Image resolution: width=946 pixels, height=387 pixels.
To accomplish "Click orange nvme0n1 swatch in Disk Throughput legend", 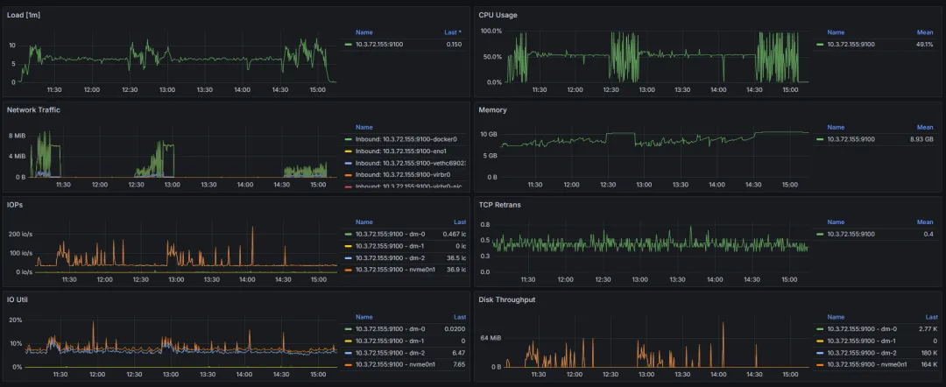I will 820,364.
